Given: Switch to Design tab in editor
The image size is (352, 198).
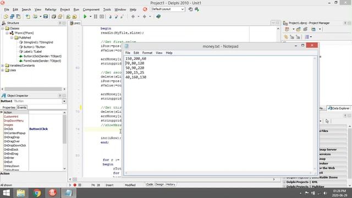Looking at the screenshot, I should 159,184.
